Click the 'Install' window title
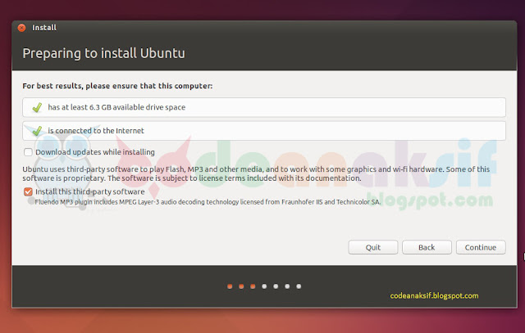The height and width of the screenshot is (333, 525). coord(44,28)
